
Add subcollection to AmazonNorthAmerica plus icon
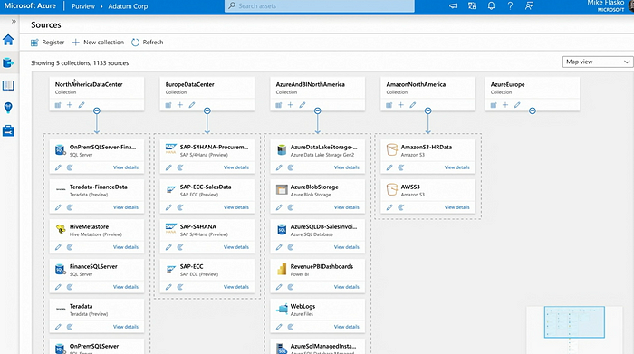point(400,105)
